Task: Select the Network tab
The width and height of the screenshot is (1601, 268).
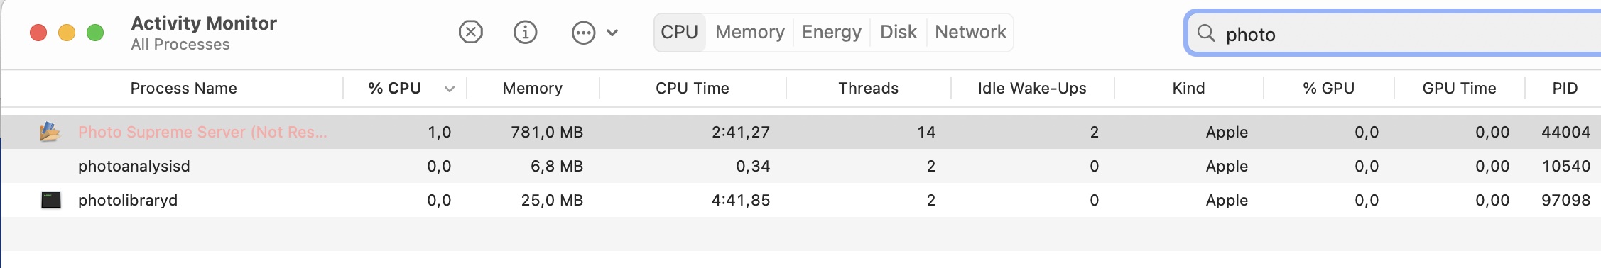Action: pyautogui.click(x=970, y=32)
